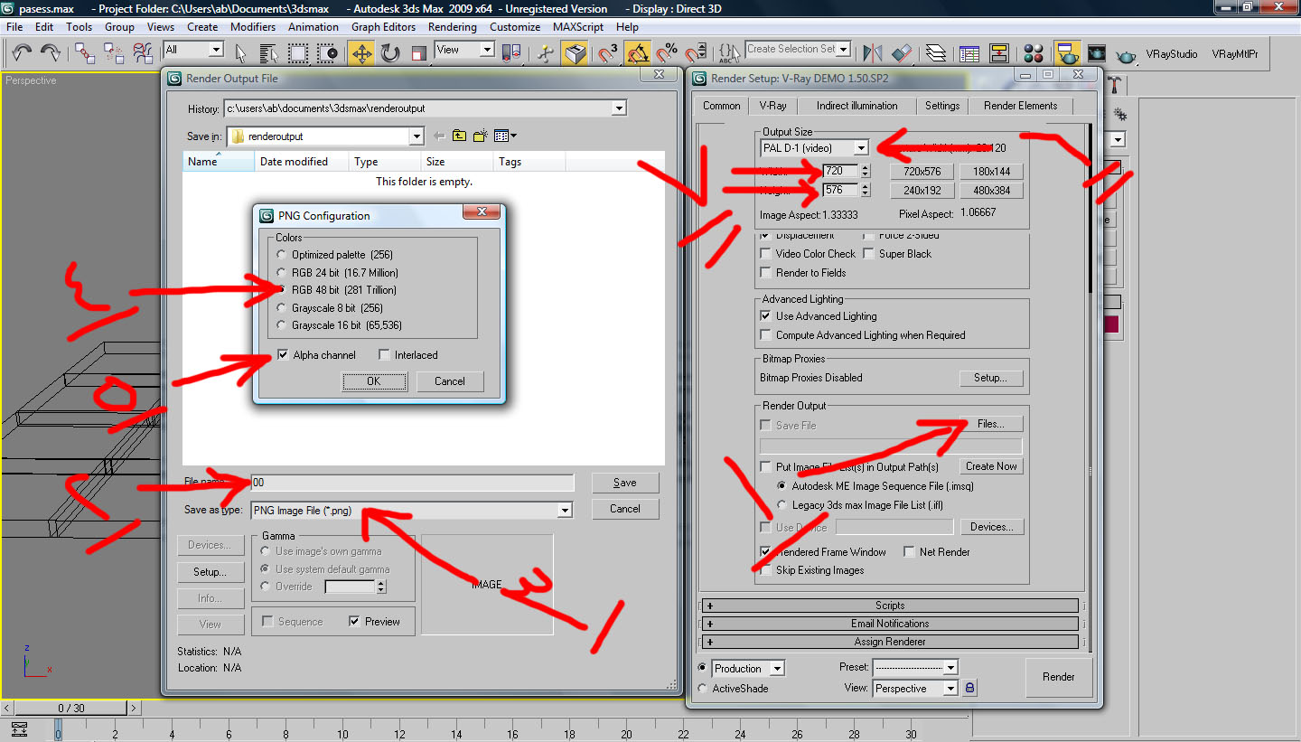This screenshot has height=742, width=1301.
Task: Toggle the Angle Snap icon
Action: click(638, 53)
